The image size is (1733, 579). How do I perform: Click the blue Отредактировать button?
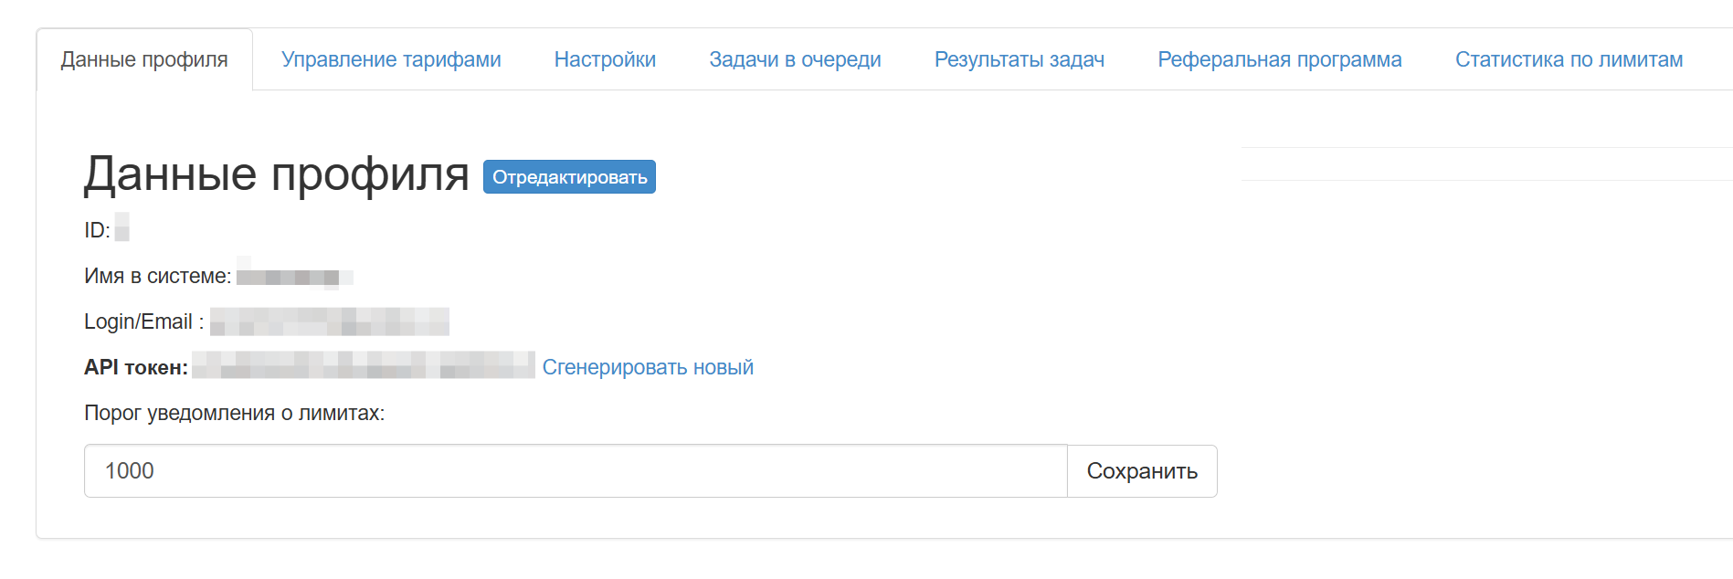[569, 177]
